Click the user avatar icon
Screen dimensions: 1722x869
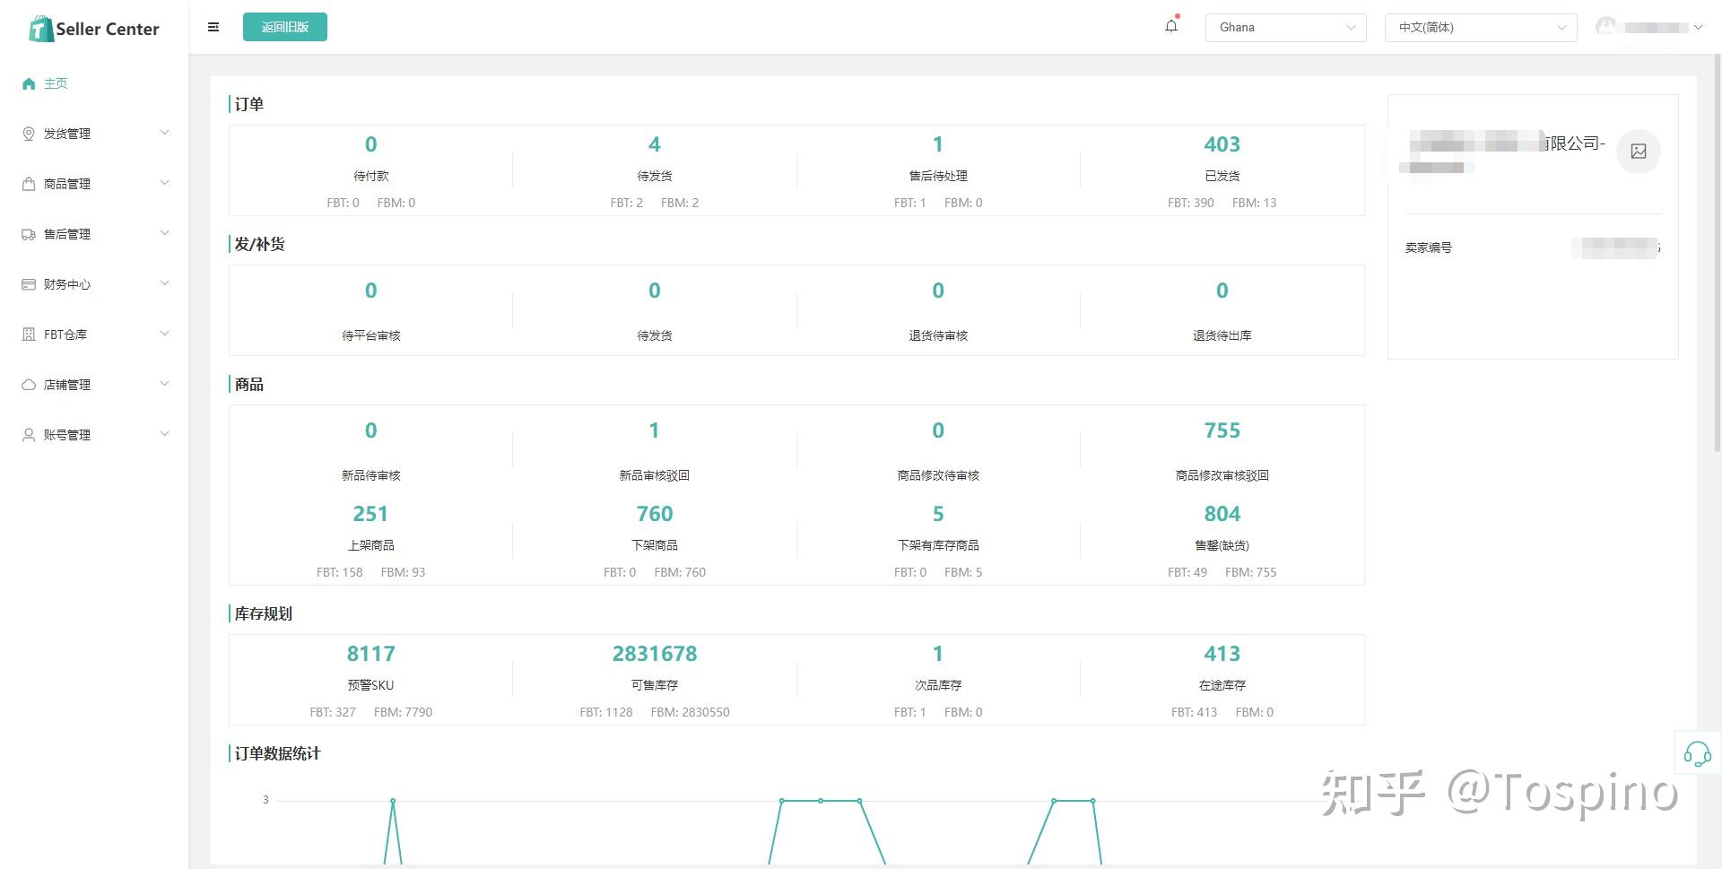click(x=1605, y=27)
